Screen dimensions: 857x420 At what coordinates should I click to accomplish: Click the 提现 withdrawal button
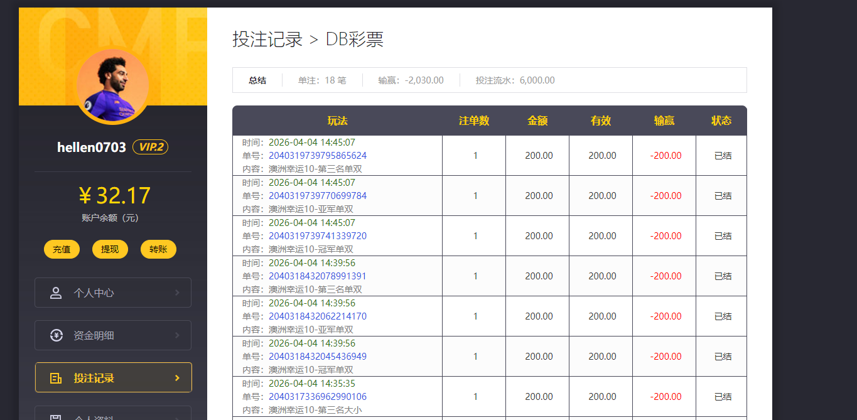pyautogui.click(x=110, y=249)
